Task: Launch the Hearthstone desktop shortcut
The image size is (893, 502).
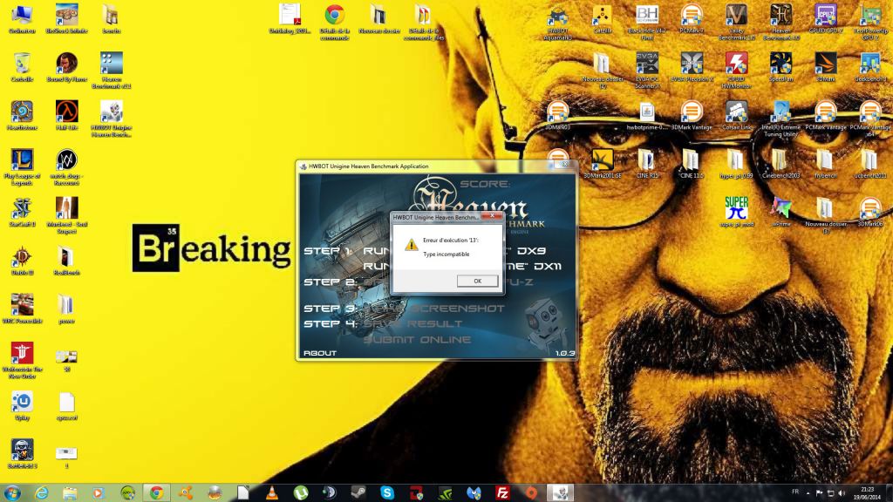Action: point(22,116)
